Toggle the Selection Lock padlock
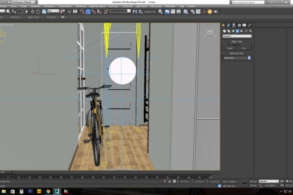The height and width of the screenshot is (195, 293). (169, 181)
